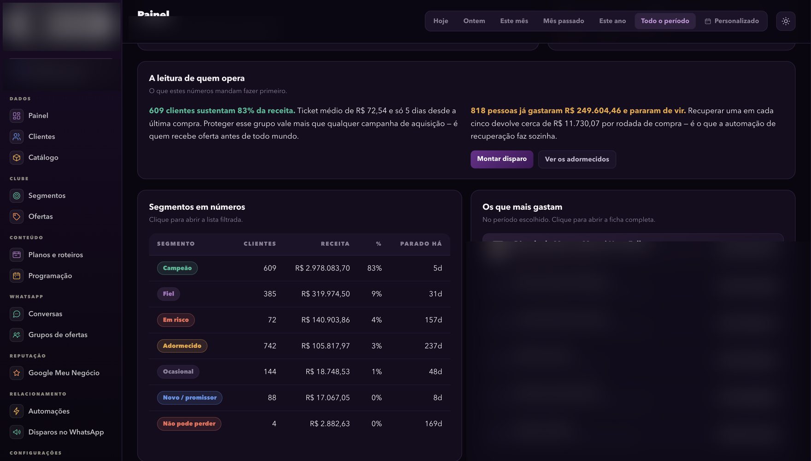
Task: Click the 157d idle value
Action: coord(433,320)
